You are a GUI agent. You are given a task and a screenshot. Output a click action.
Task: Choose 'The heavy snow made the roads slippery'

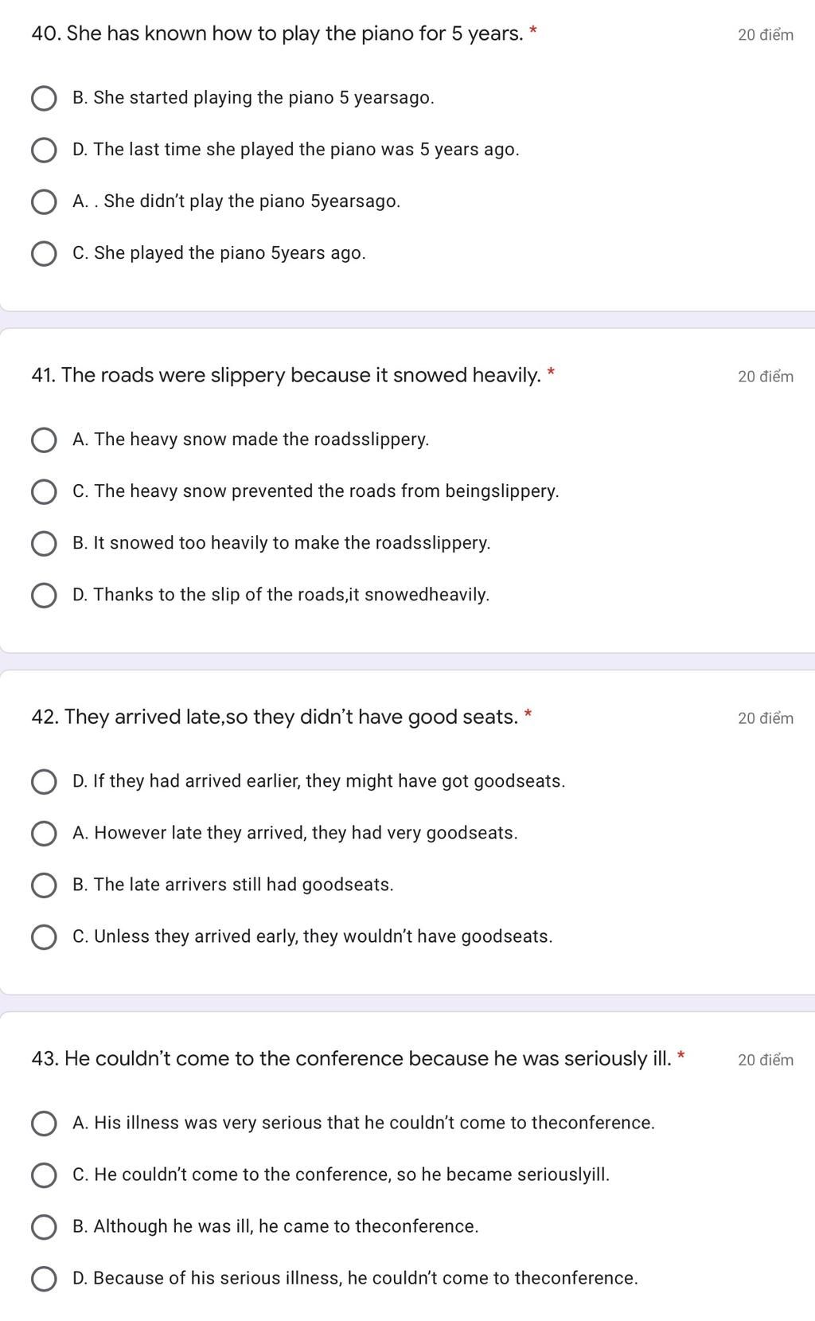[x=43, y=440]
